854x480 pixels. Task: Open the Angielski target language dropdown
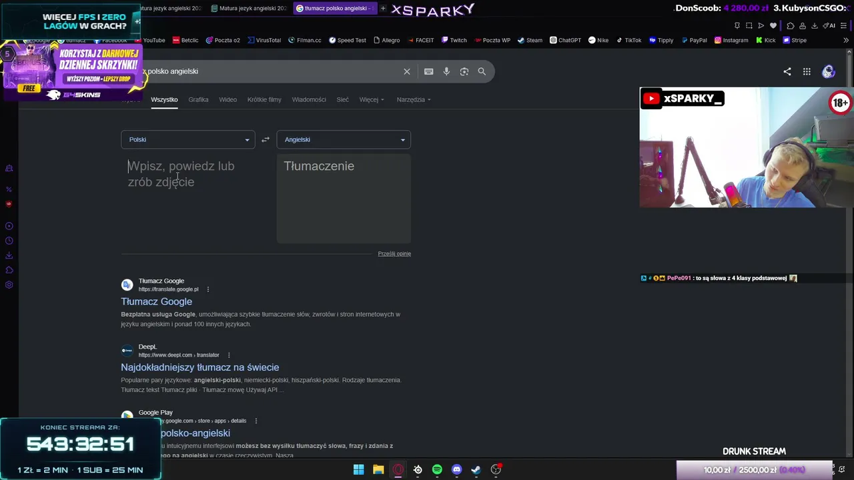344,139
